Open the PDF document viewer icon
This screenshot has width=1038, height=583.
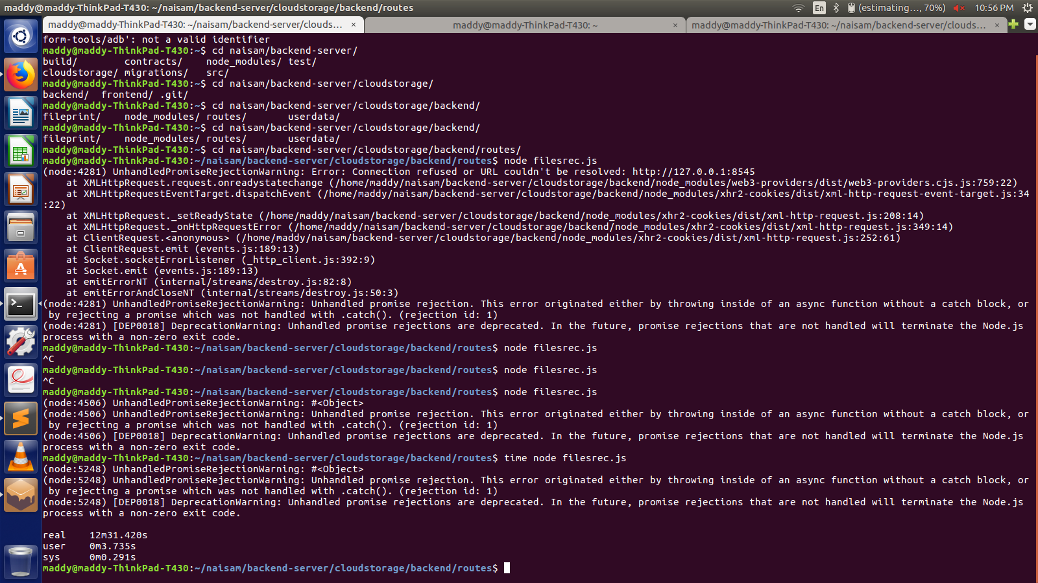click(x=21, y=381)
